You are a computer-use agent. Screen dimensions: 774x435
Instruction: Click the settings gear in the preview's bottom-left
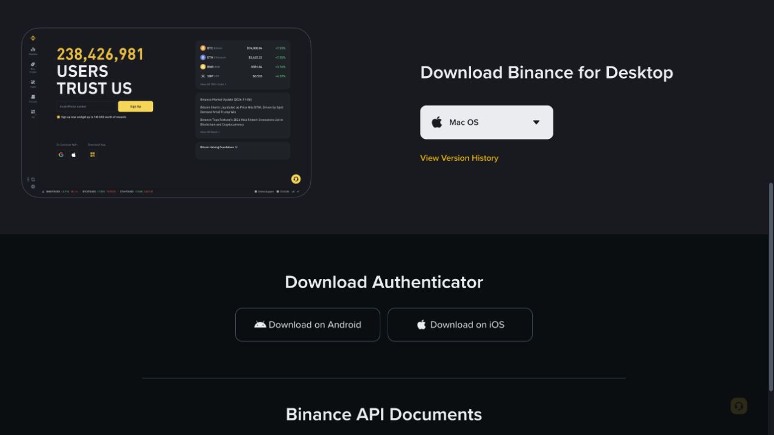[33, 186]
